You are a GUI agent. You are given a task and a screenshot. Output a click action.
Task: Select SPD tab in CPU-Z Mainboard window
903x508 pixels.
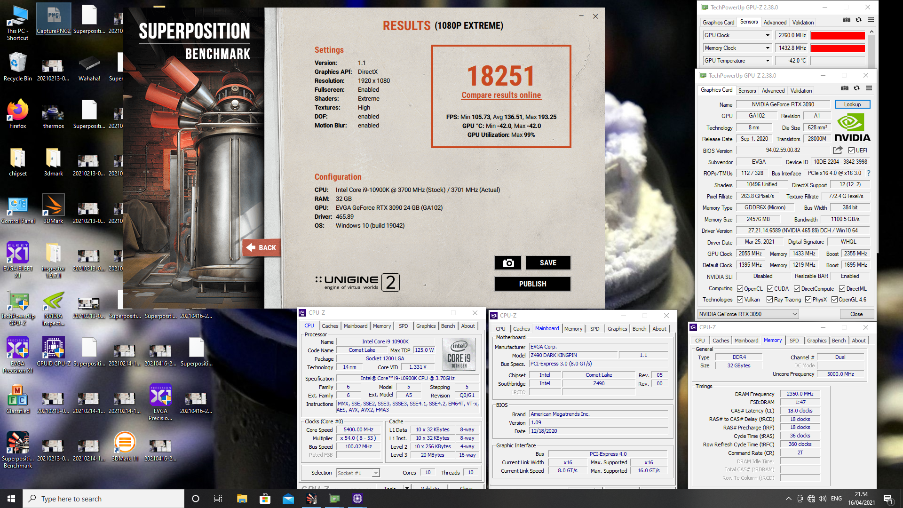click(594, 329)
